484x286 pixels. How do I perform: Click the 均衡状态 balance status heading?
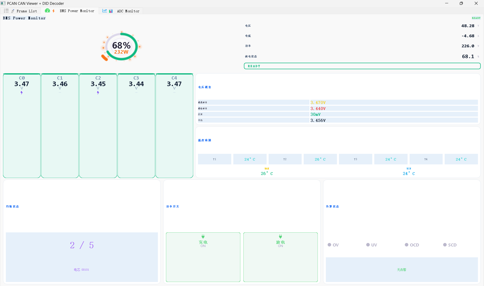(x=12, y=207)
